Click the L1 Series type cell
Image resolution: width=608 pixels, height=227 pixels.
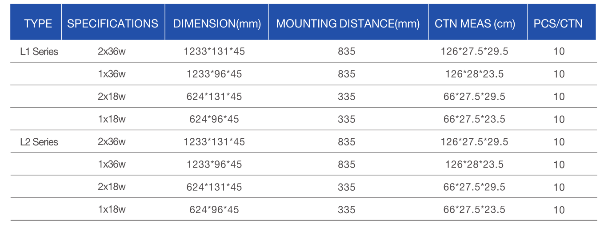tap(39, 51)
